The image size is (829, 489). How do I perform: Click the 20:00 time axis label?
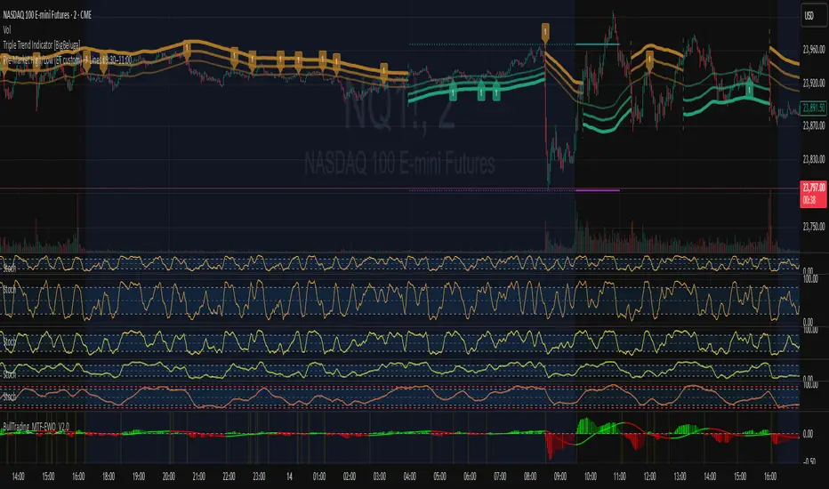click(169, 477)
